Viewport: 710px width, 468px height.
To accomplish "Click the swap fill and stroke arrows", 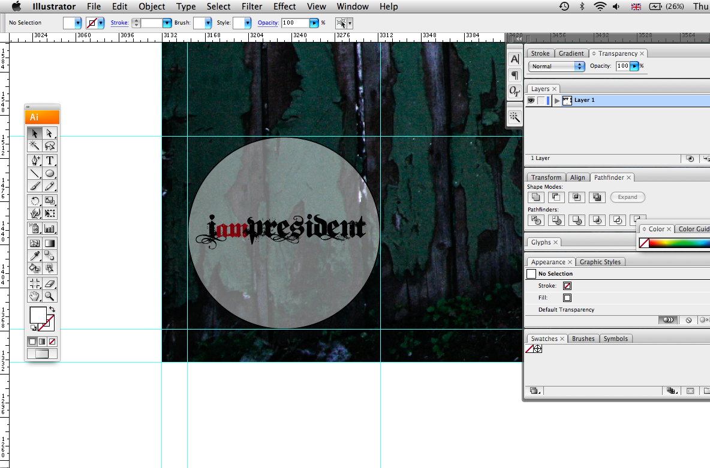I will point(52,310).
